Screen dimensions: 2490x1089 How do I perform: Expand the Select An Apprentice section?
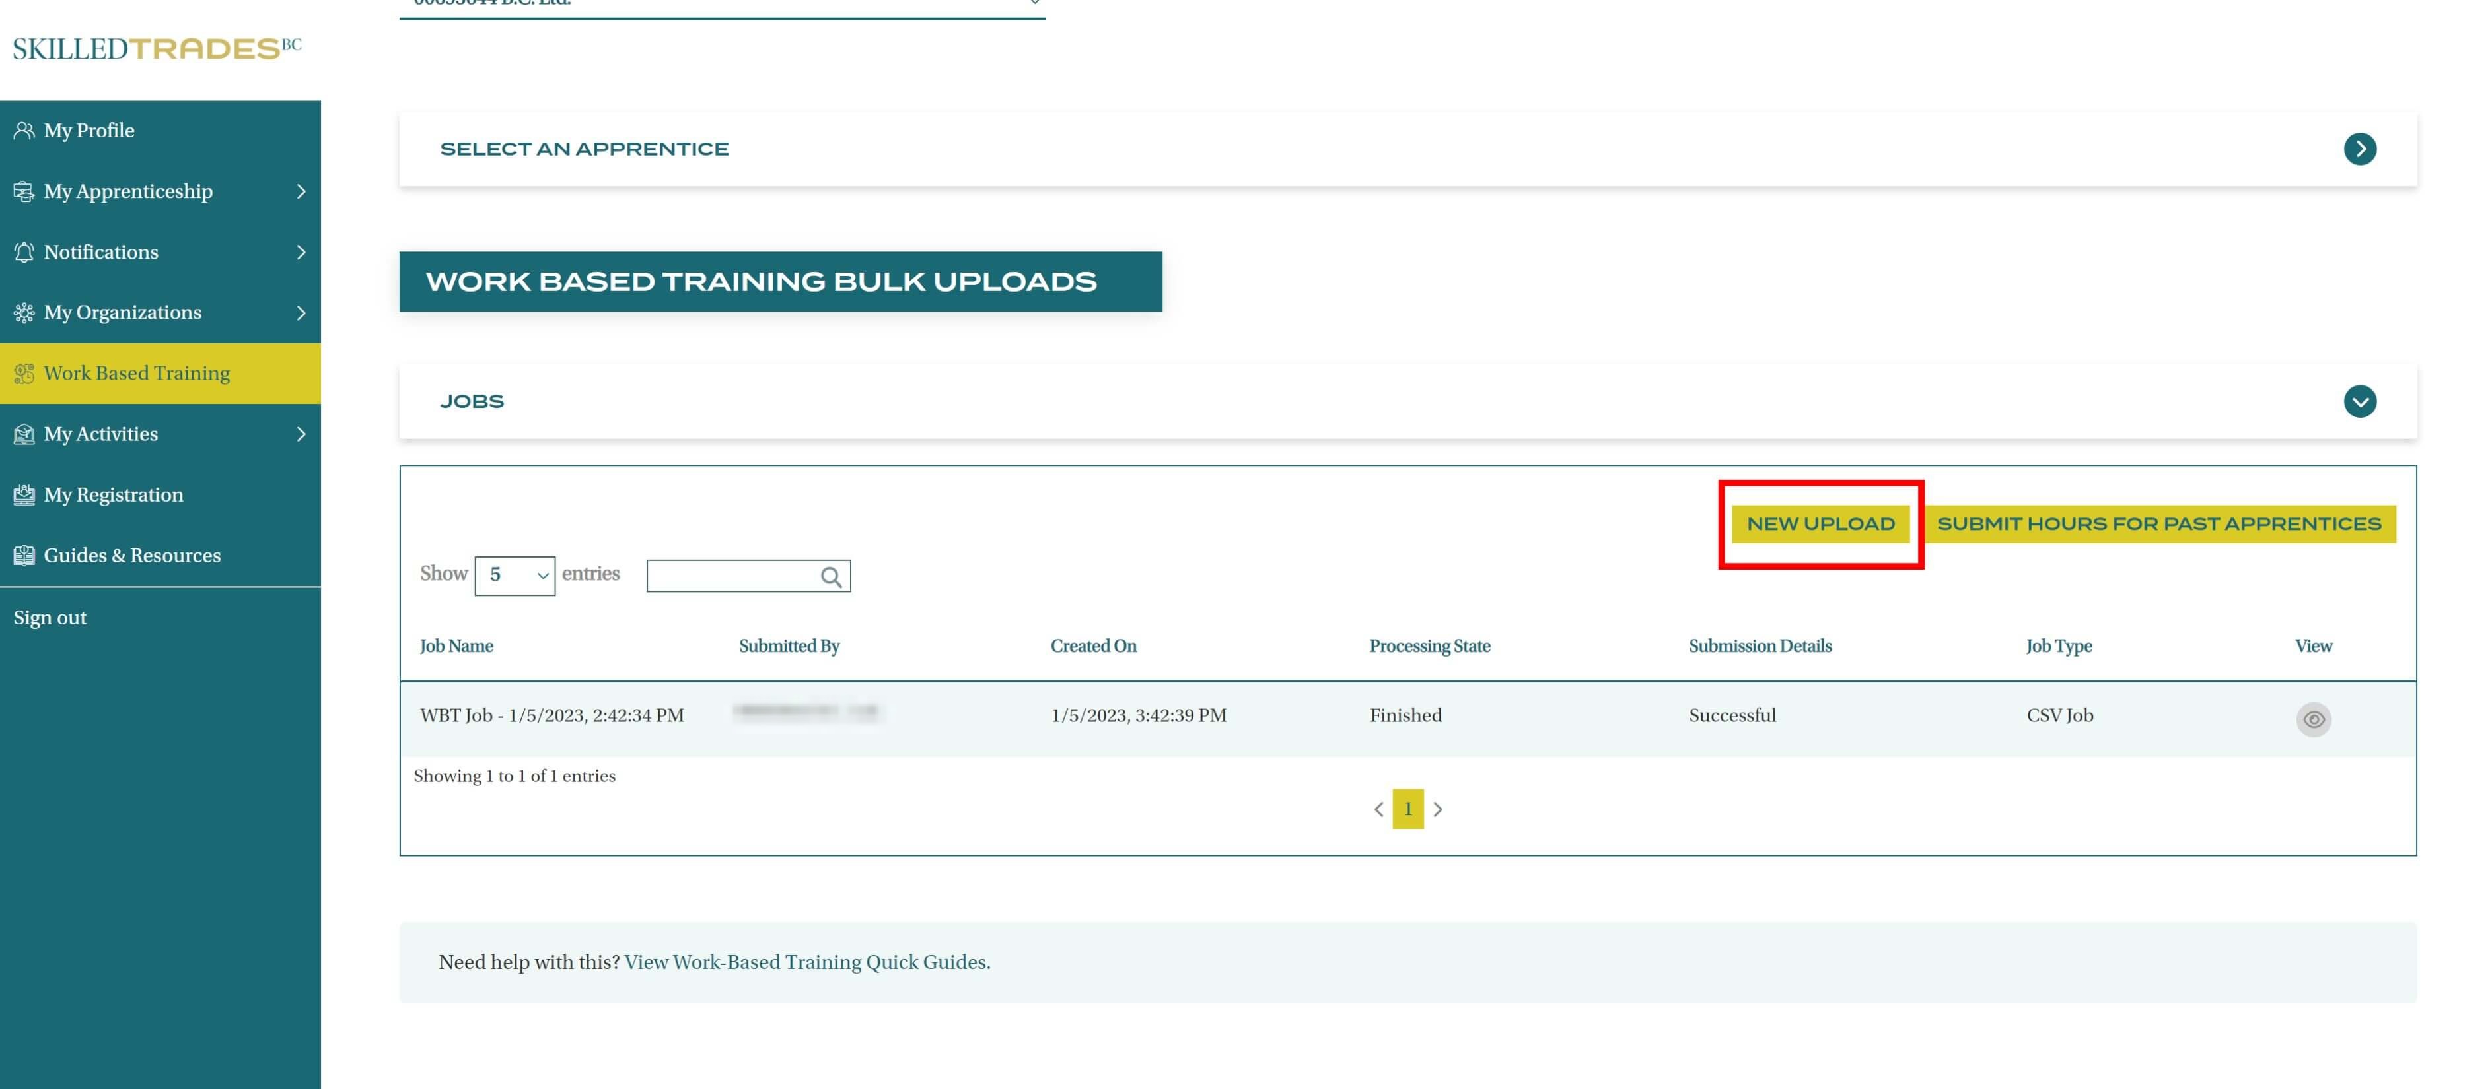(x=2359, y=148)
